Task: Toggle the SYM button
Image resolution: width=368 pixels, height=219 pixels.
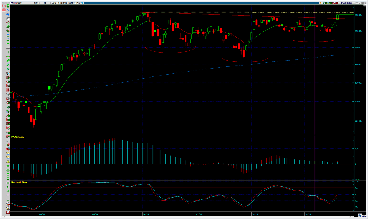Action: 71,3
